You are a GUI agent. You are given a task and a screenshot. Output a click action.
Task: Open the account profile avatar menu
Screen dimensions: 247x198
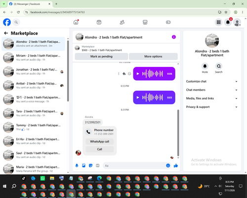coord(237,22)
